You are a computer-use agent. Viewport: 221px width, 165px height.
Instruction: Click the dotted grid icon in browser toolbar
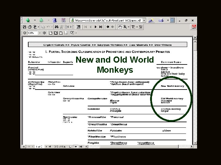63,20
